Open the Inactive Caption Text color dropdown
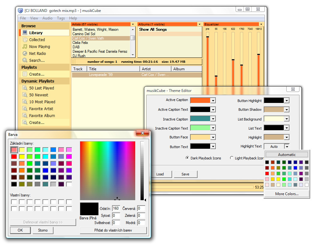The image size is (313, 246). [213, 128]
